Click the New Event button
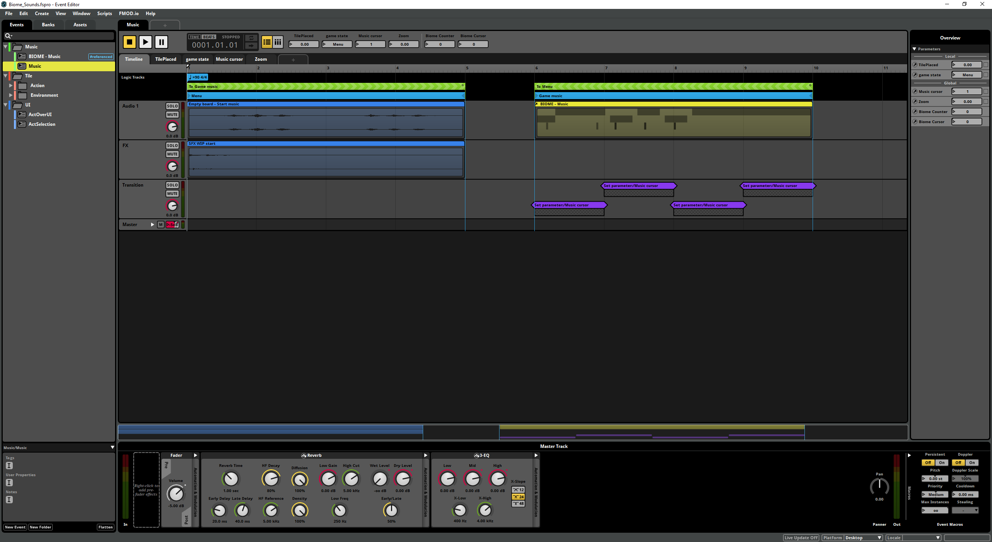992x542 pixels. pyautogui.click(x=15, y=527)
